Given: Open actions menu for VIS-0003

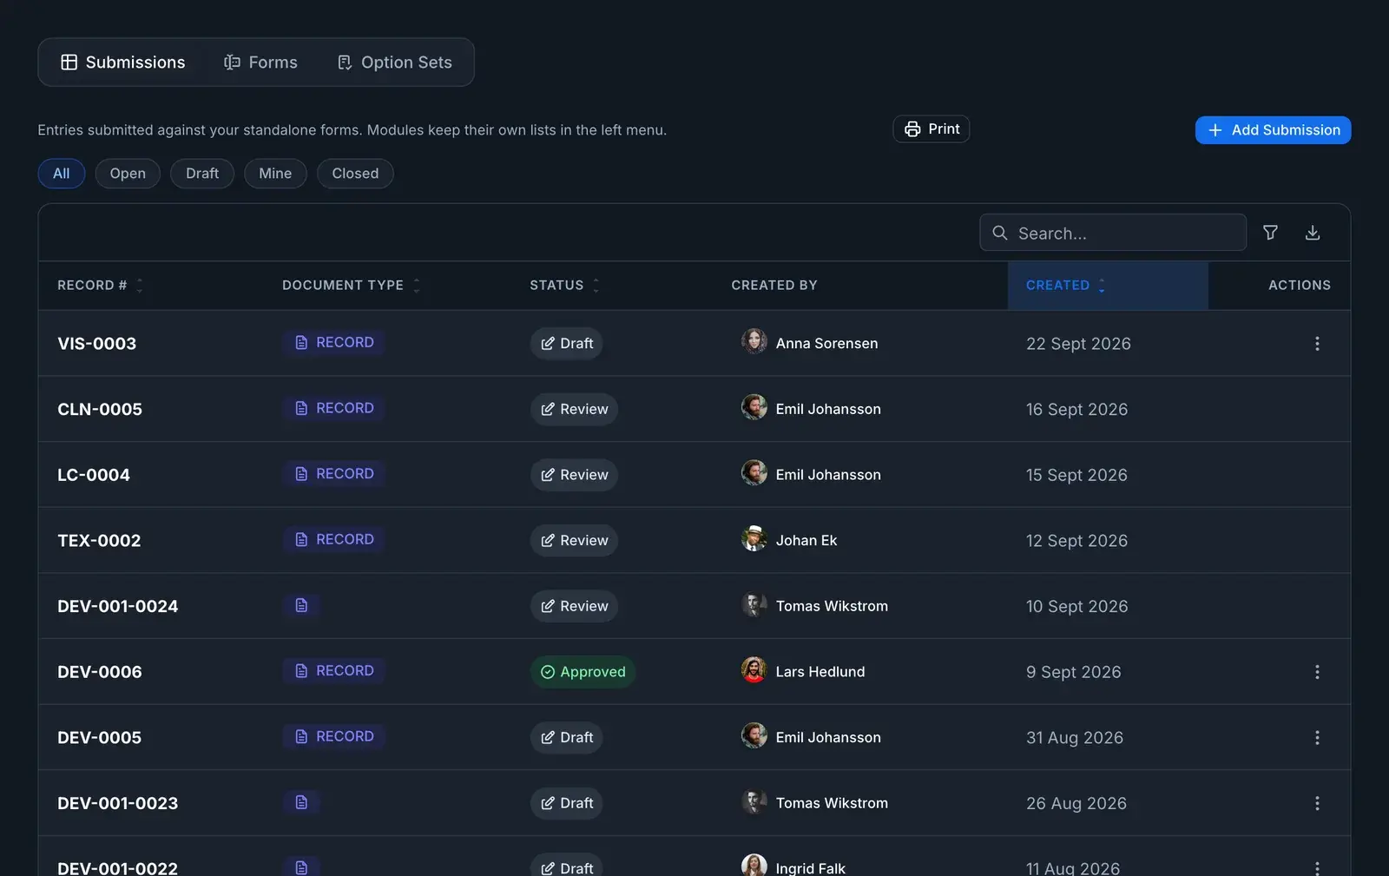Looking at the screenshot, I should click(x=1317, y=344).
